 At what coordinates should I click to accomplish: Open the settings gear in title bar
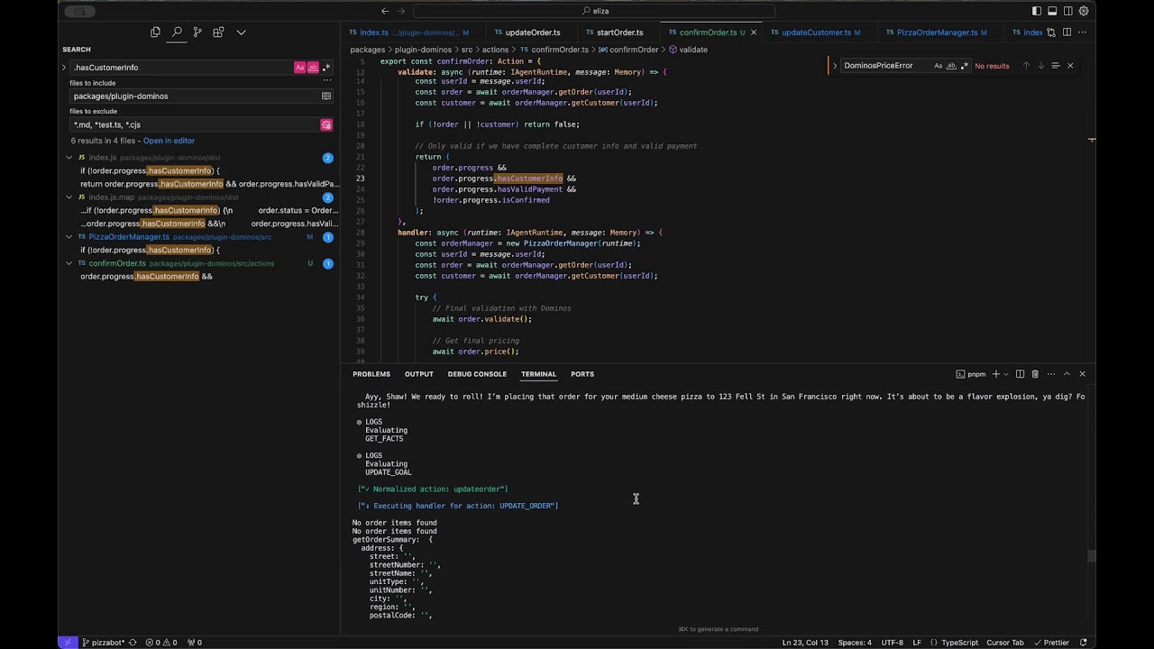(x=1084, y=11)
